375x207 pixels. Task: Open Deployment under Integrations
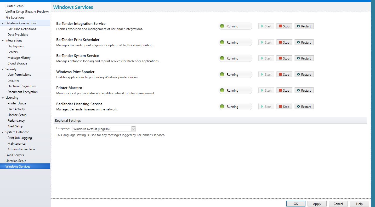[16, 46]
